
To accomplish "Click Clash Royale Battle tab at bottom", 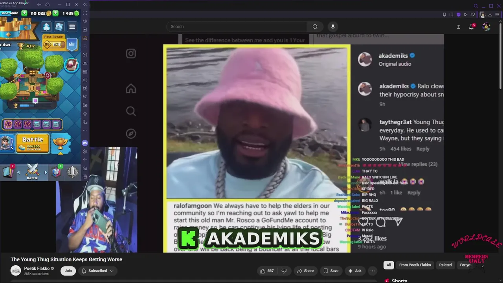I will pos(32,172).
